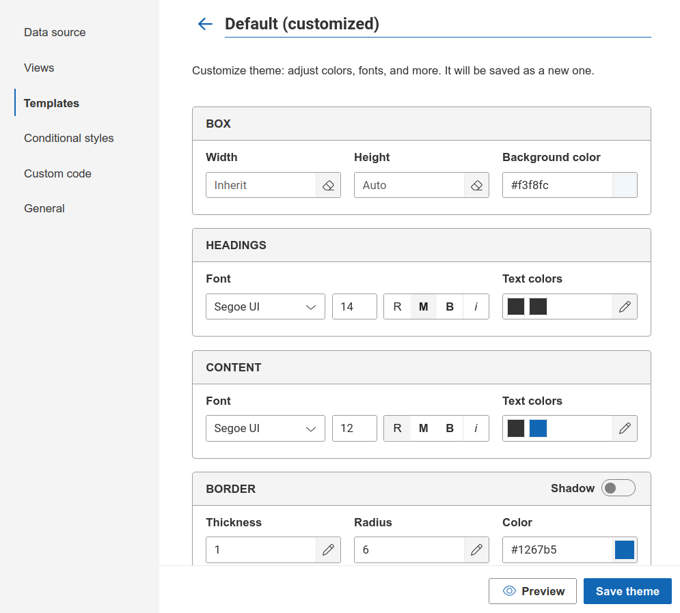Open the Data source section
The width and height of the screenshot is (680, 613).
click(55, 33)
